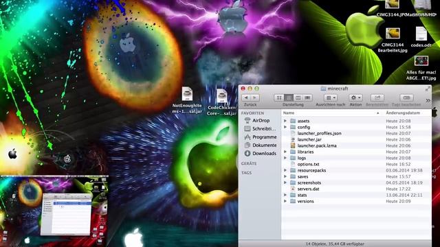The height and width of the screenshot is (247, 440).
Task: Open the Ausrichten nach arrange dropdown
Action: point(331,97)
